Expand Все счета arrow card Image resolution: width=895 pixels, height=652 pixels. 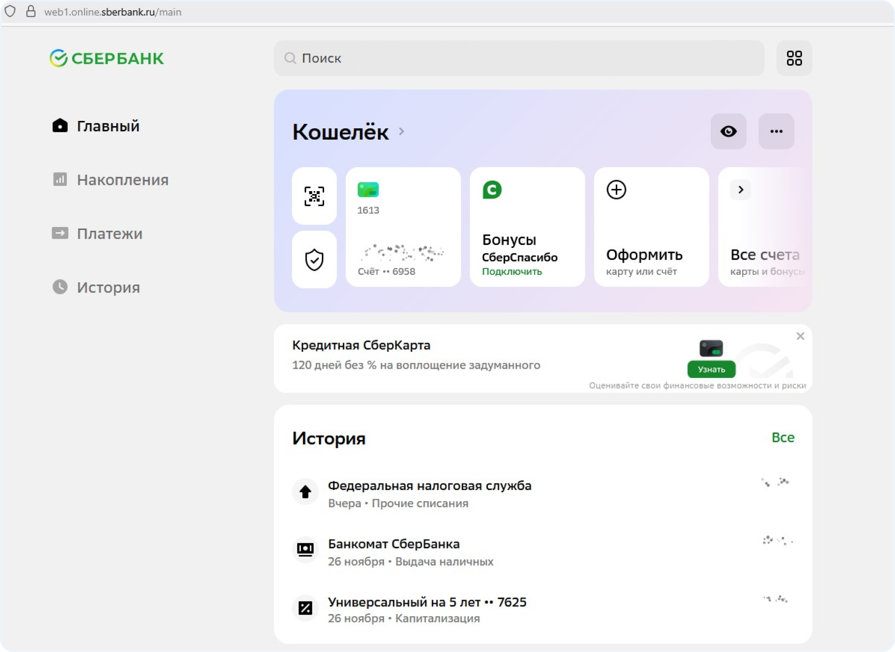coord(740,190)
